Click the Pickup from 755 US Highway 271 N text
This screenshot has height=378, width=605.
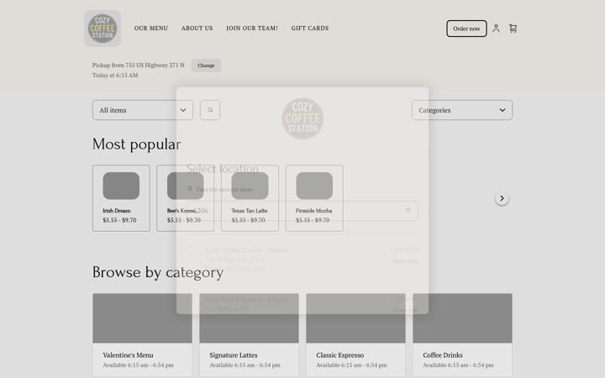coord(138,65)
